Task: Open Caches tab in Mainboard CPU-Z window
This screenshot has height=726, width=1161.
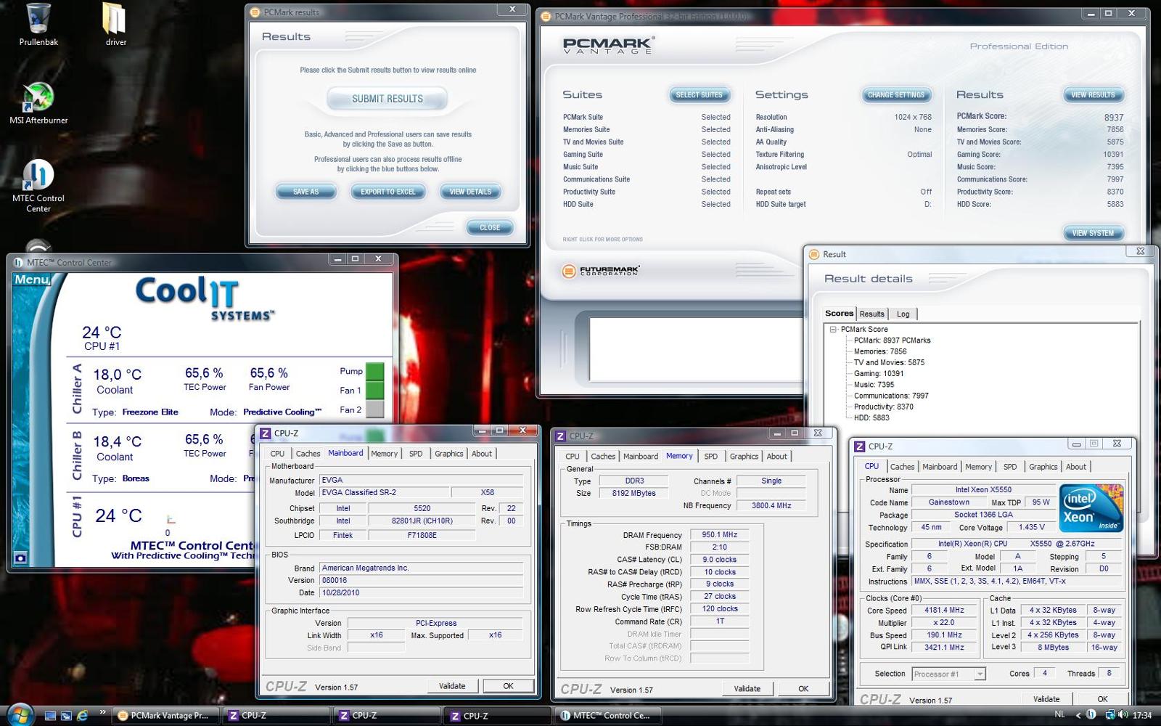Action: 308,454
